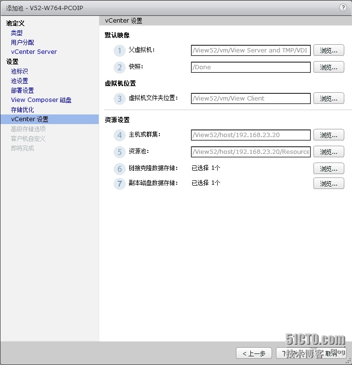352x365 pixels.
Task: Browse for the 快照 snapshot
Action: click(x=329, y=67)
